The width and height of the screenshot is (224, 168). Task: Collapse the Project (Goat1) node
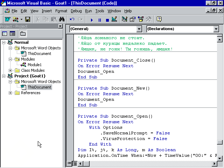point(3,76)
